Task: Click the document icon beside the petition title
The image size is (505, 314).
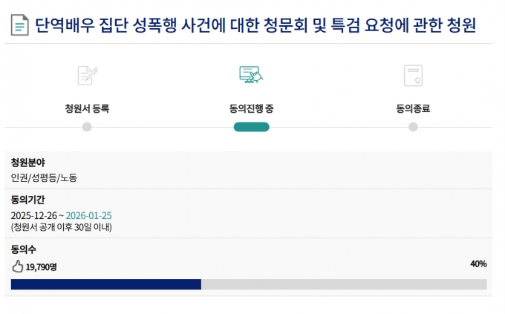Action: click(21, 27)
